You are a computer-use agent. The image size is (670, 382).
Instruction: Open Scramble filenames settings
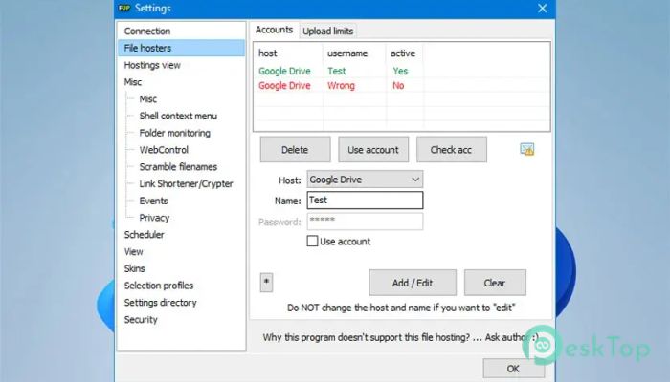click(178, 167)
